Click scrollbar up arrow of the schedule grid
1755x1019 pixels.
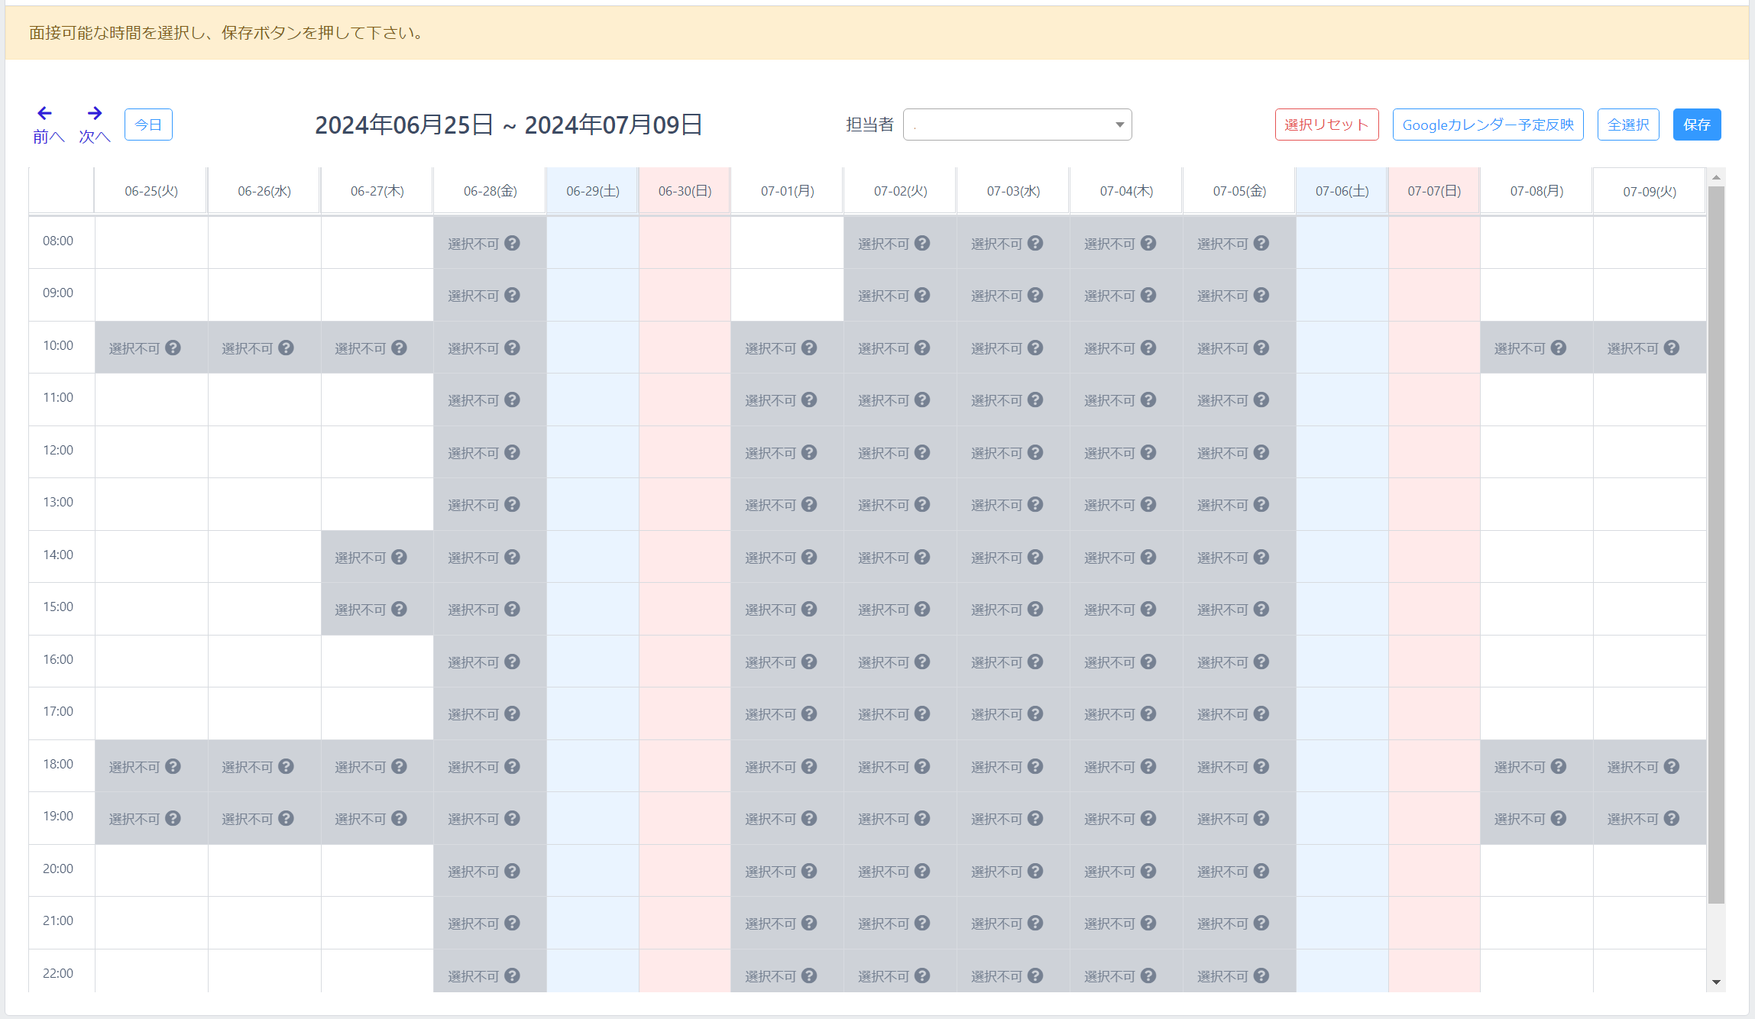click(x=1716, y=177)
